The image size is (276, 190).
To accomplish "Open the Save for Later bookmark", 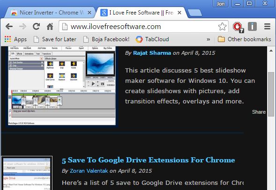I will [55, 39].
